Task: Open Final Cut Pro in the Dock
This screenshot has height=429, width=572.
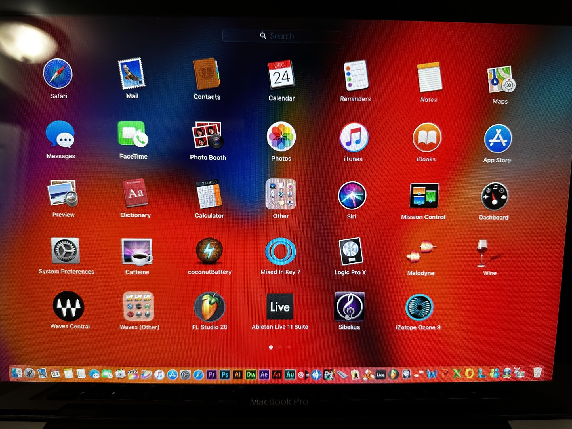Action: [133, 374]
